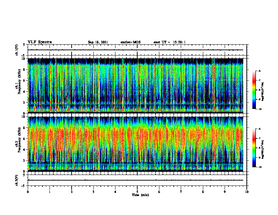278x215 pixels.
Task: Click time axis tick label "4"
Action: 115,192
